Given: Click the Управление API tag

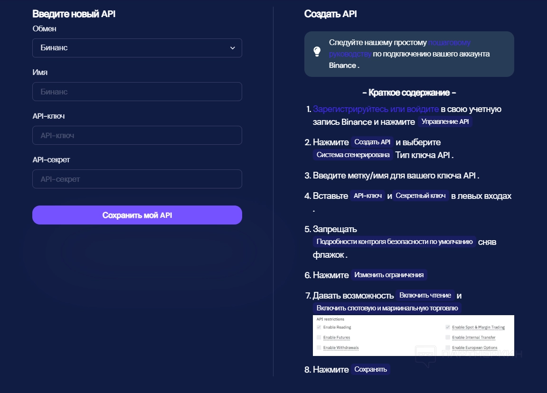Looking at the screenshot, I should [445, 122].
